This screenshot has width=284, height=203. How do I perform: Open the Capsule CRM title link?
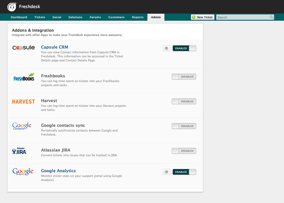tap(55, 47)
